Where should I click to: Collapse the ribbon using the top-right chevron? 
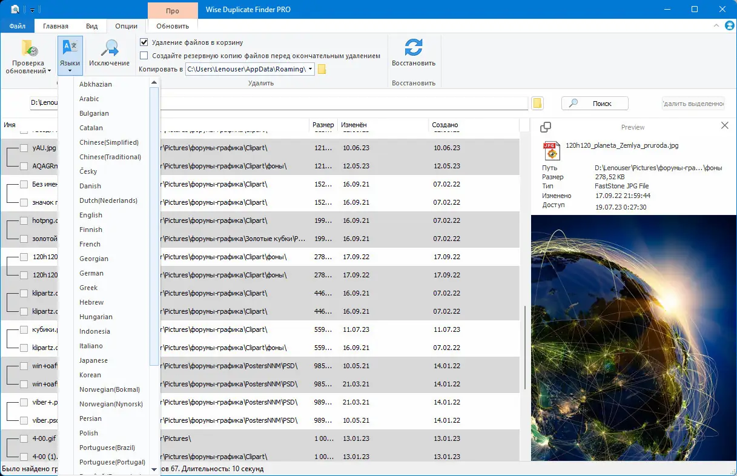click(x=717, y=26)
